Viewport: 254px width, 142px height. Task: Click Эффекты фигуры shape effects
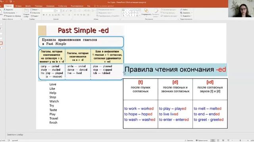tap(169, 16)
